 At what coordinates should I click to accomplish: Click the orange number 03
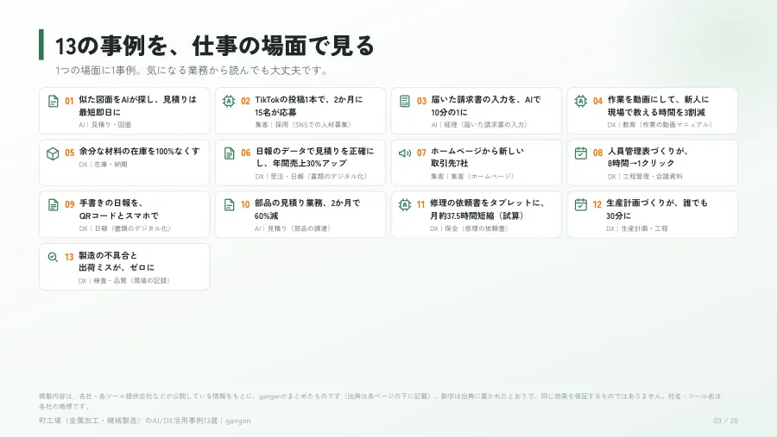pyautogui.click(x=421, y=102)
